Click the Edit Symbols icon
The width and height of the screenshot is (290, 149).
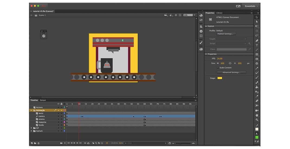(171, 15)
